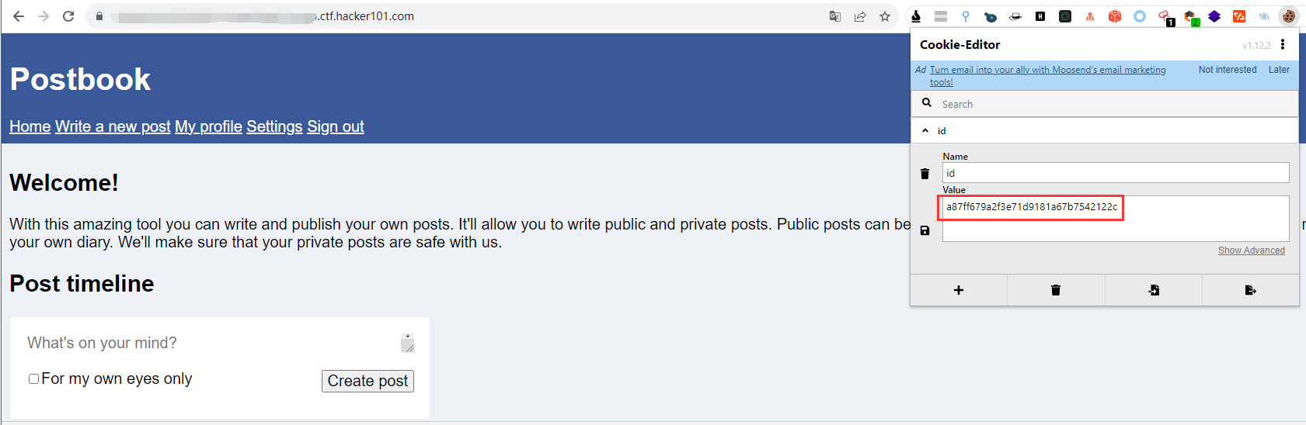
Task: Bookmark this page with star icon
Action: click(885, 16)
